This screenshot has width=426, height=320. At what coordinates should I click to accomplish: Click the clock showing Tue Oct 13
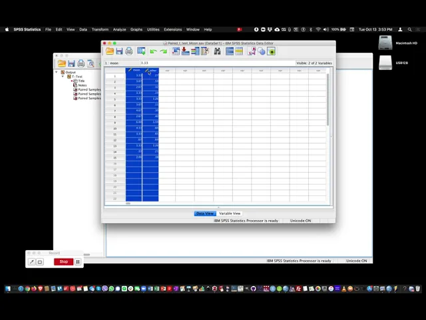click(x=375, y=29)
